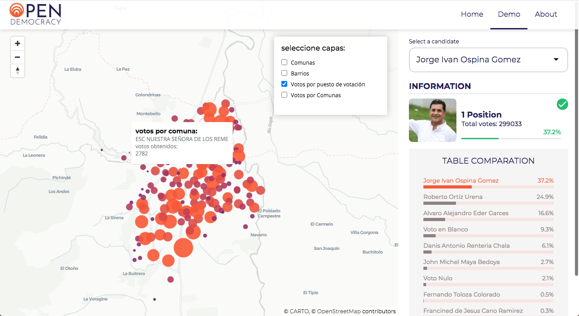
Task: Open the About page
Action: click(546, 14)
